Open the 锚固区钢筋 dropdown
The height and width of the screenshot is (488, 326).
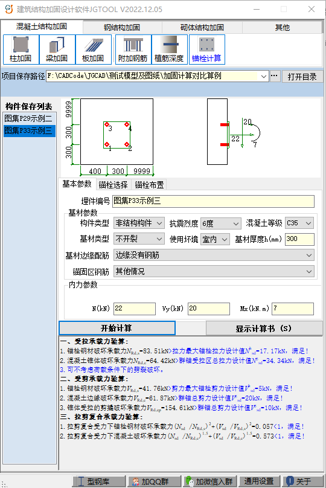click(x=214, y=272)
